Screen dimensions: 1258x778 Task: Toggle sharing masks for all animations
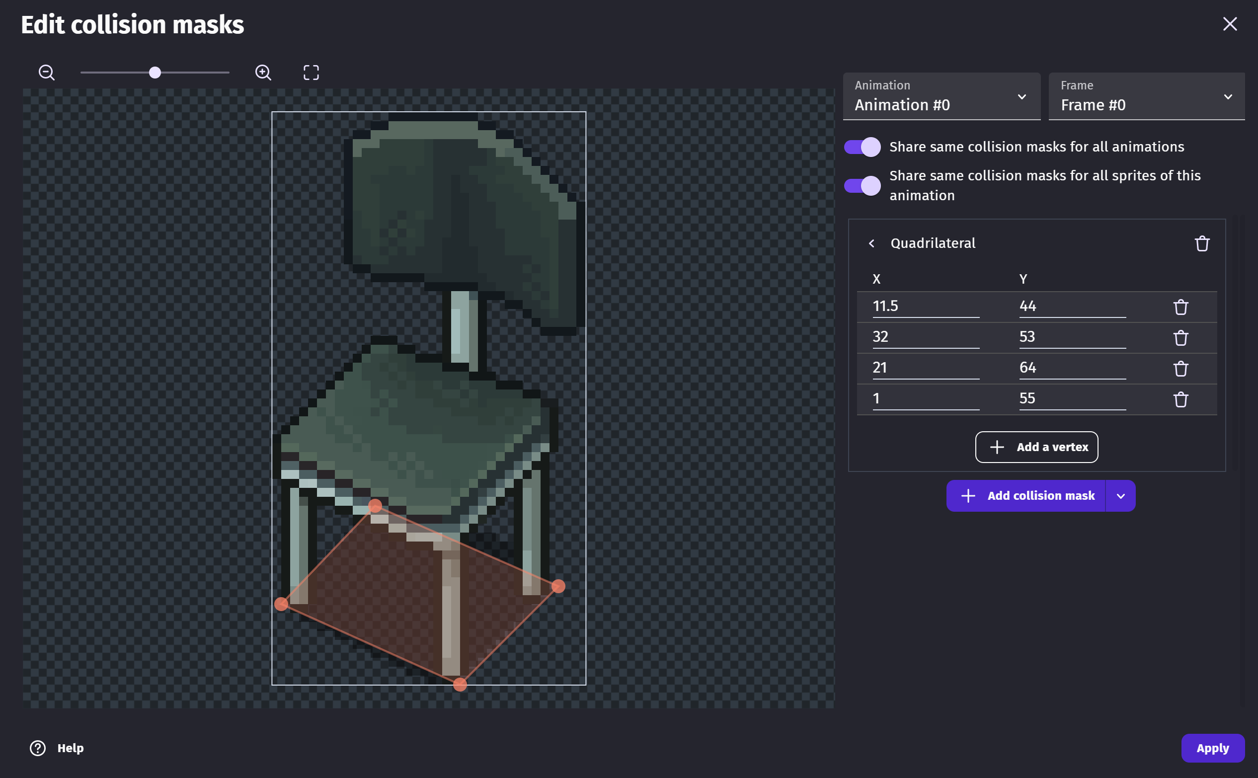(x=862, y=147)
